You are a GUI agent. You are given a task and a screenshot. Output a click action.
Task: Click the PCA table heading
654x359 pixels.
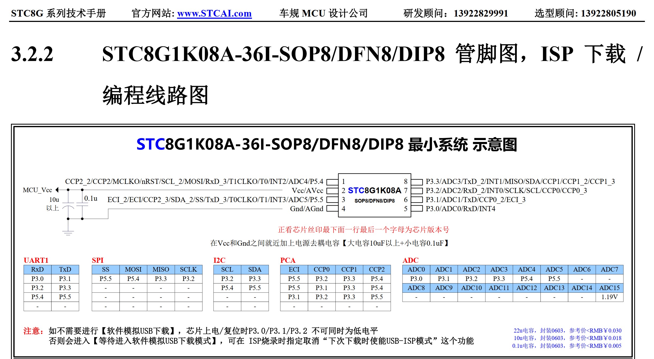click(288, 260)
